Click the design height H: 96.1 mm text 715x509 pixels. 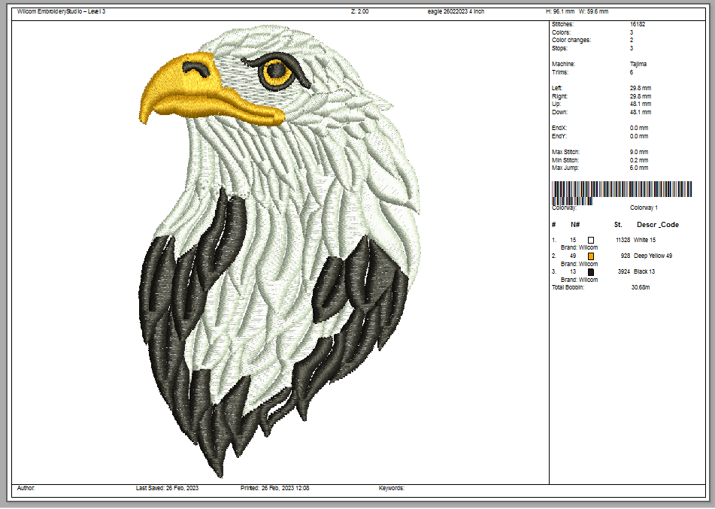[559, 12]
